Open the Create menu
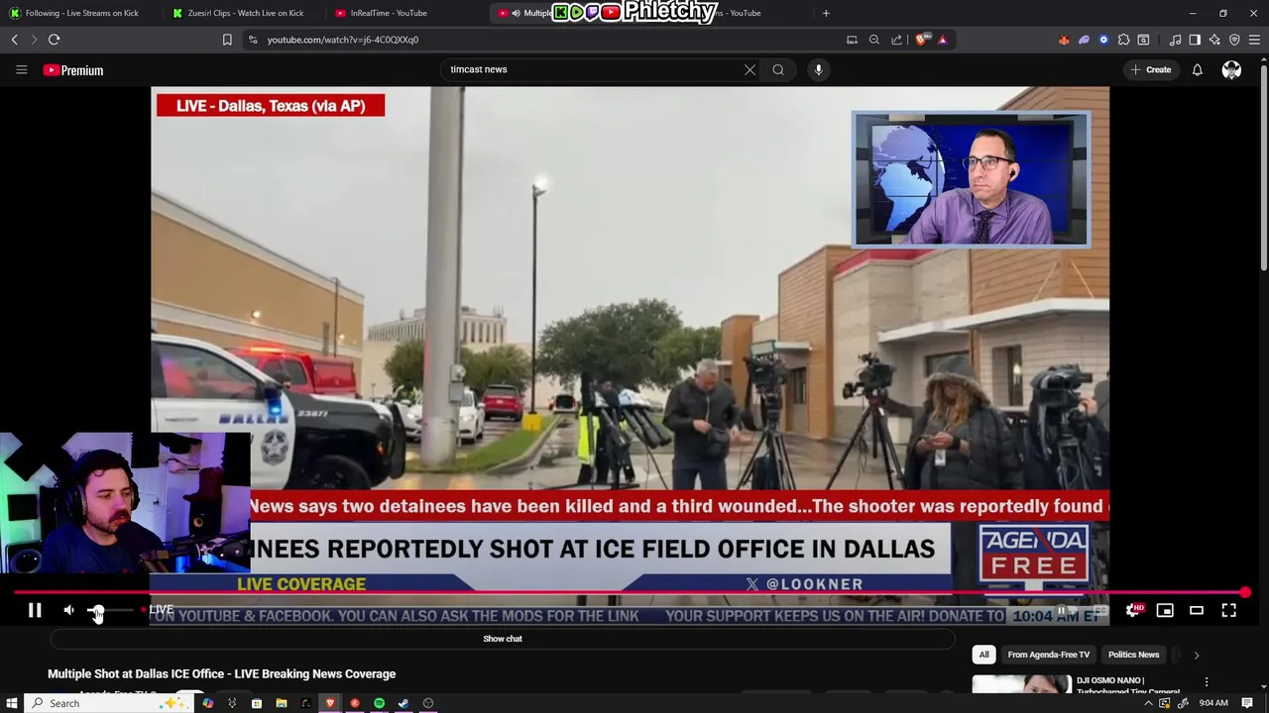Viewport: 1269px width, 713px height. tap(1151, 69)
